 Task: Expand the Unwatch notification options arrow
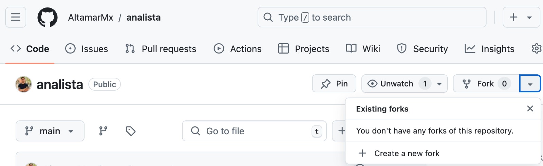[x=439, y=84]
